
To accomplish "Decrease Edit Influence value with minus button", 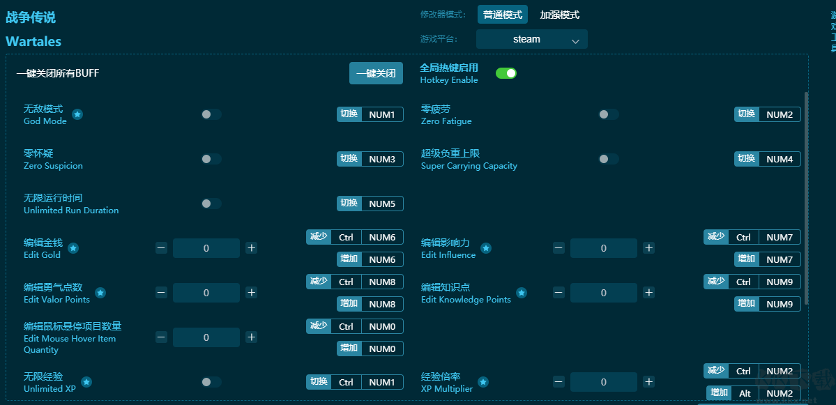I will pyautogui.click(x=558, y=247).
